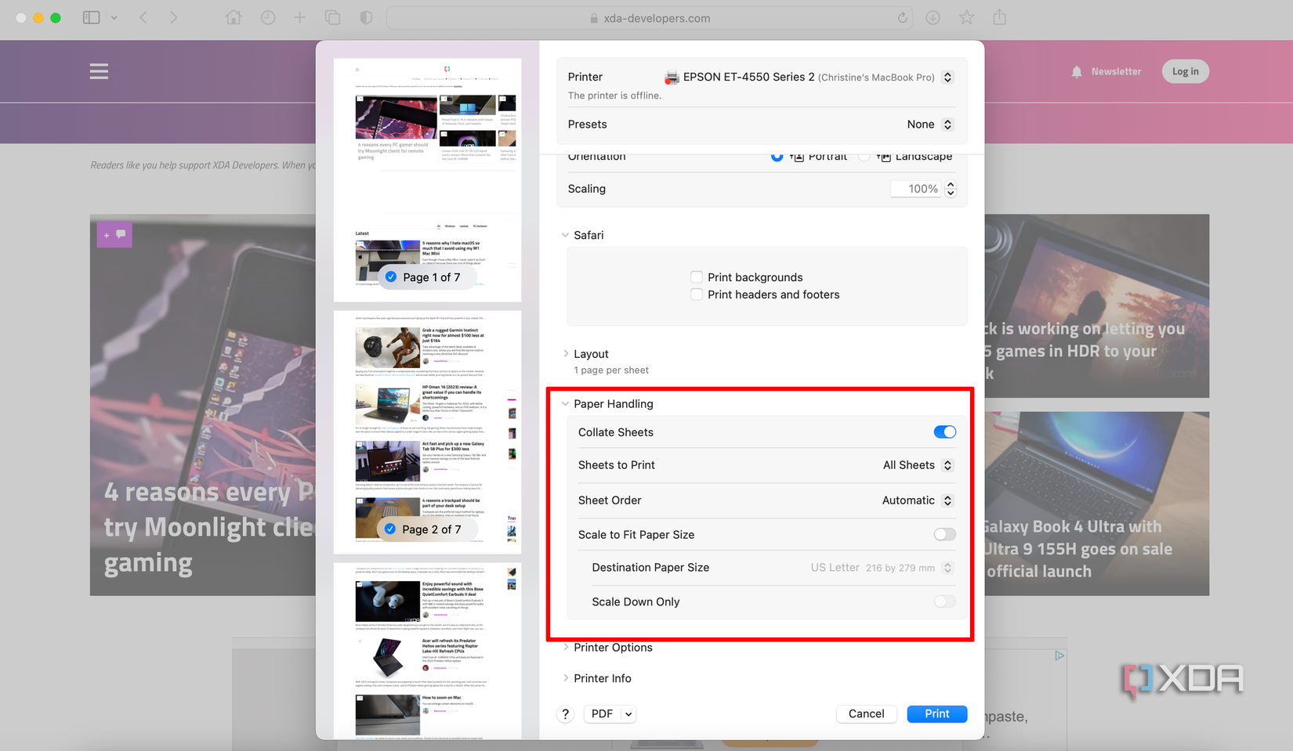
Task: Open the XDA hamburger menu
Action: pyautogui.click(x=99, y=71)
